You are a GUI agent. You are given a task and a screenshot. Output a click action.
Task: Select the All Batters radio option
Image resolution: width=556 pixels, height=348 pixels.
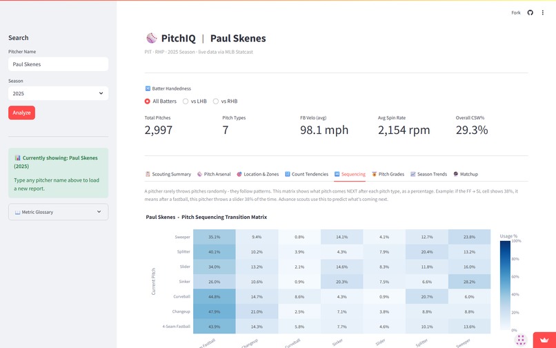coord(160,101)
